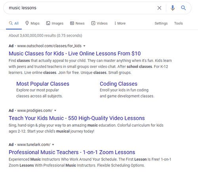Screen dimensions: 198x174
Task: Click the map pin icon beside Maps
Action: point(27,23)
